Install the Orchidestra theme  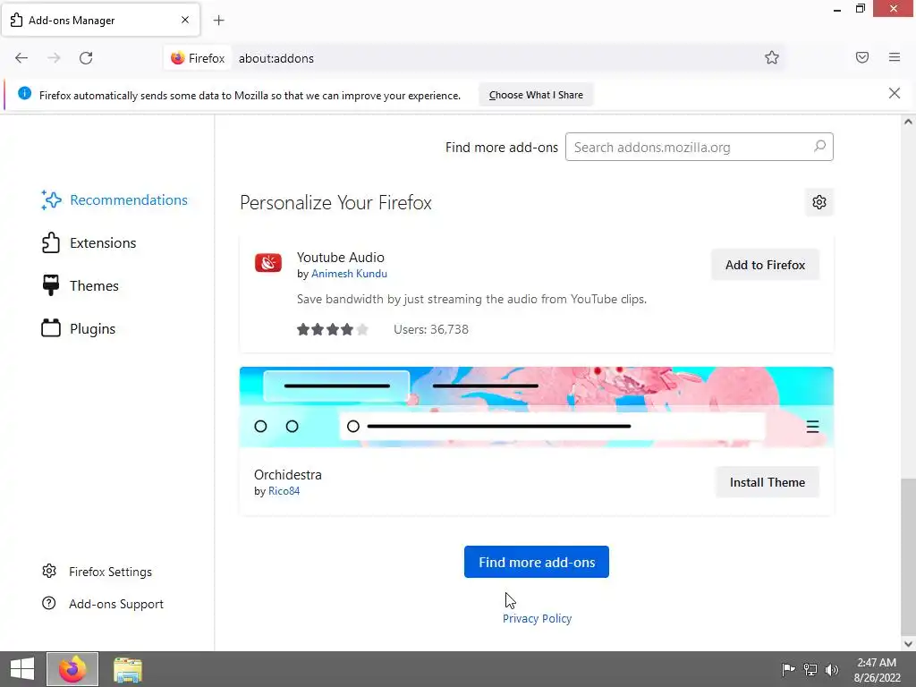click(x=767, y=482)
